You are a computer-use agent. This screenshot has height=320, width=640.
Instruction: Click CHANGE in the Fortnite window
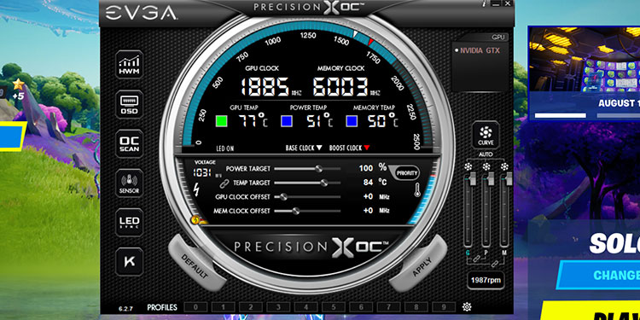pos(616,276)
